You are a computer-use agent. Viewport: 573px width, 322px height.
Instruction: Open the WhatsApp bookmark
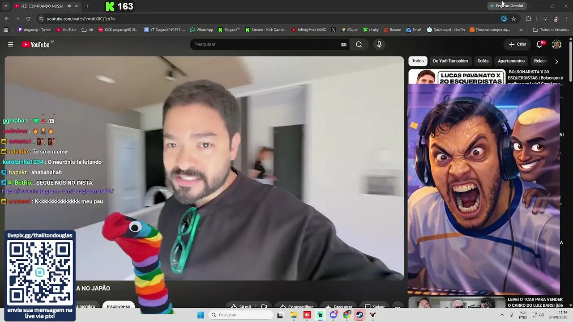pos(201,30)
